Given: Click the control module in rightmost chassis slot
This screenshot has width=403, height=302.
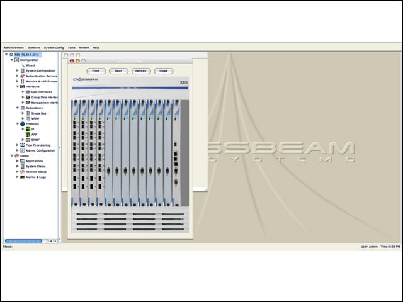Looking at the screenshot, I should coord(176,154).
